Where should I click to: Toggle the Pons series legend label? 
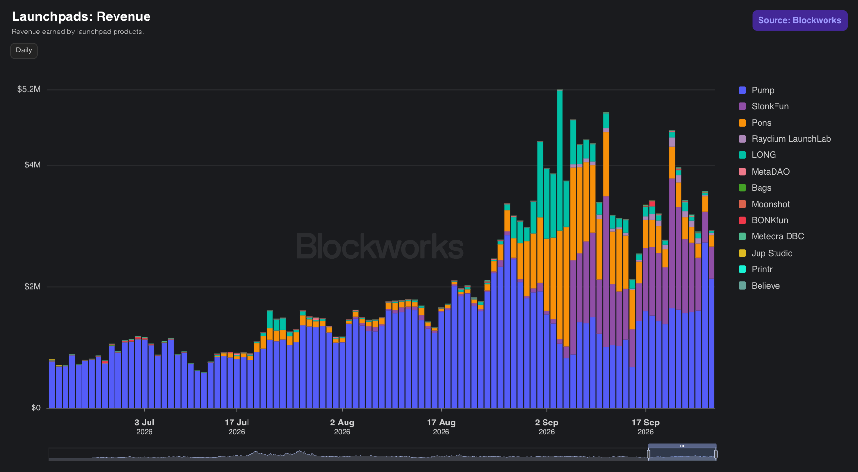761,123
